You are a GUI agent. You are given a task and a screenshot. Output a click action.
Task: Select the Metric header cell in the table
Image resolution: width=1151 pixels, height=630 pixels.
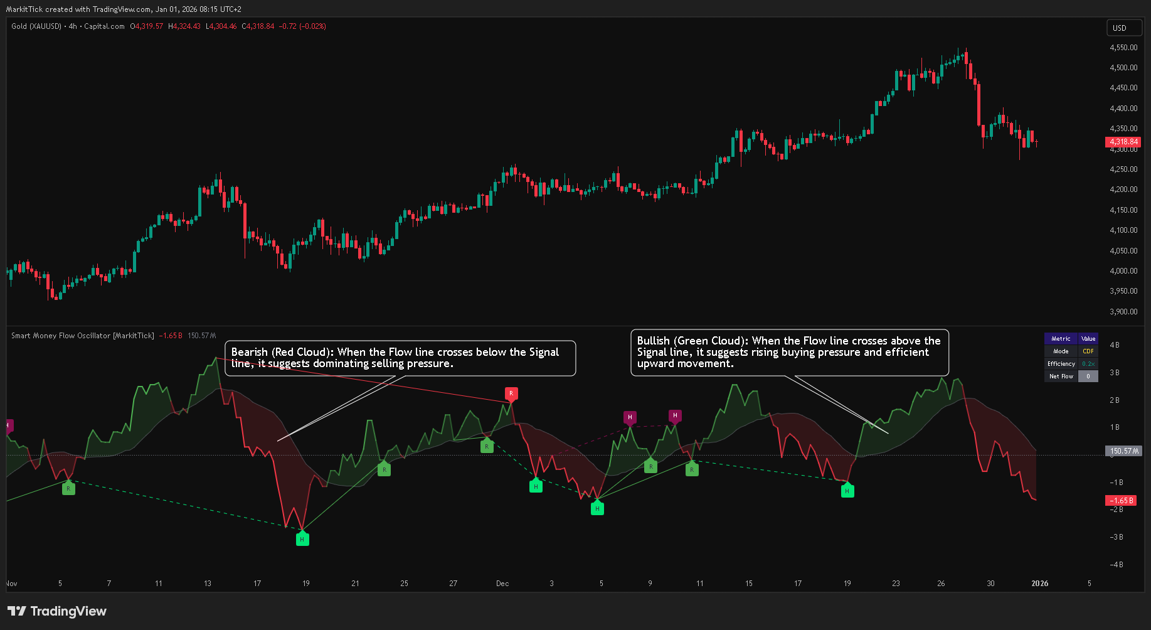tap(1061, 339)
